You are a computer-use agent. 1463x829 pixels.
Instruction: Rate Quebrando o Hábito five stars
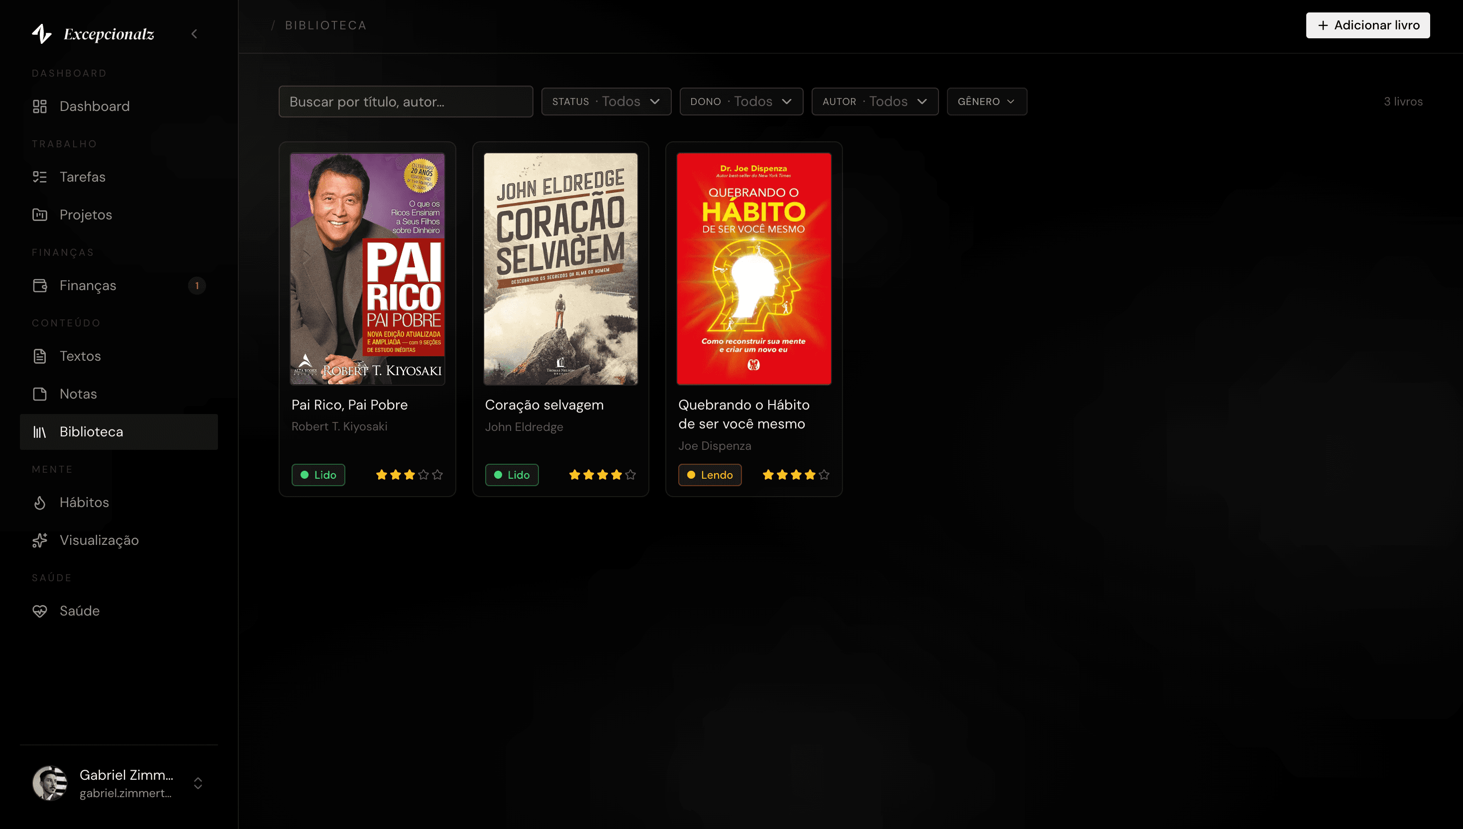click(824, 474)
